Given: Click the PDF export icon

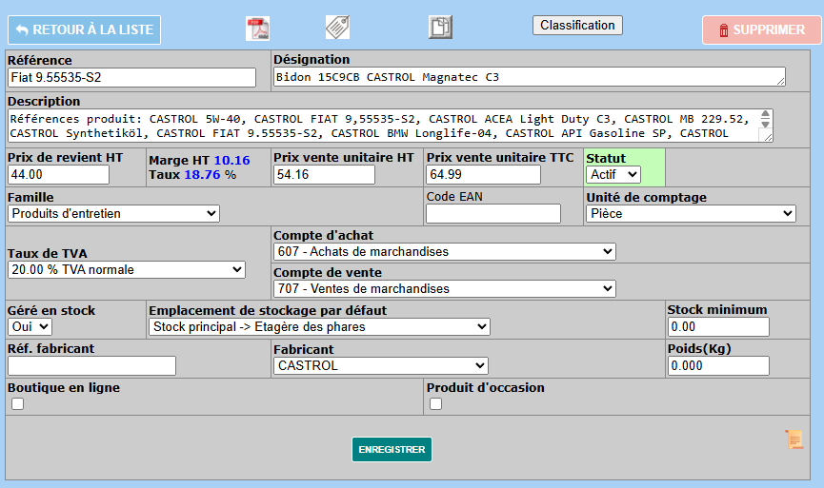Looking at the screenshot, I should [258, 29].
